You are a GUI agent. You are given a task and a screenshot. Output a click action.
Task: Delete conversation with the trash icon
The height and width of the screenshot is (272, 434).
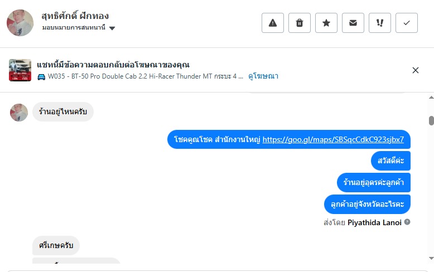pos(300,23)
